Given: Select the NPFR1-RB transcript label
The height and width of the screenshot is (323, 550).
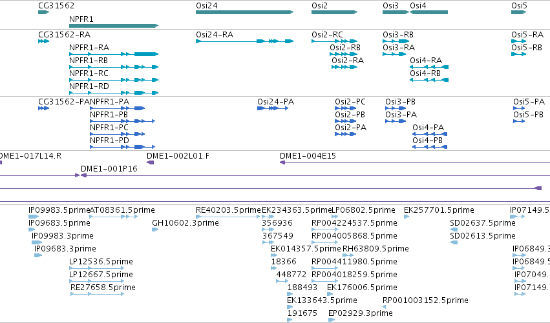Looking at the screenshot, I should [89, 61].
